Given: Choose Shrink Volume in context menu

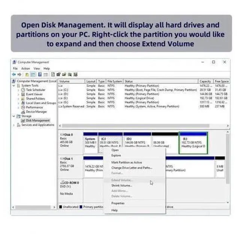Looking at the screenshot, I should (135, 186).
